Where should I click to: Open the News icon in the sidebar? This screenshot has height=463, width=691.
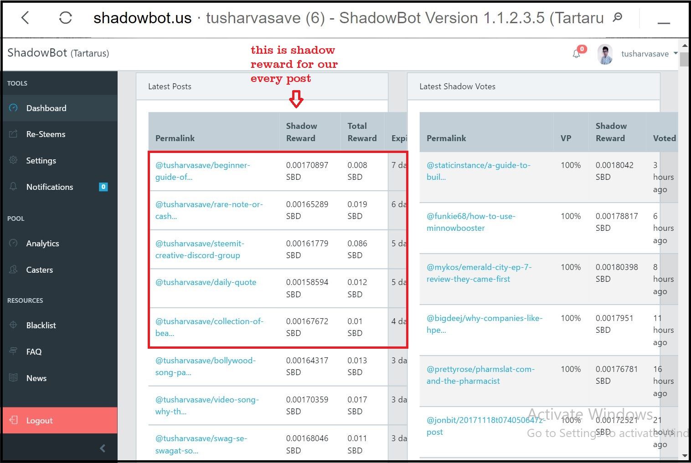point(13,378)
